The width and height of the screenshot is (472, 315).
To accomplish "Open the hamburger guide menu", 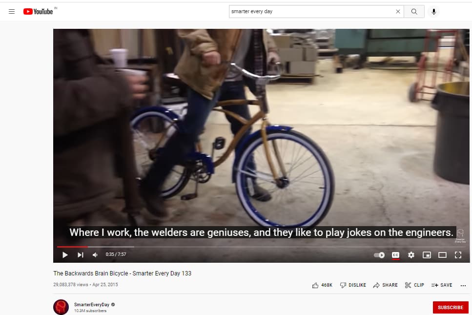I will 12,11.
